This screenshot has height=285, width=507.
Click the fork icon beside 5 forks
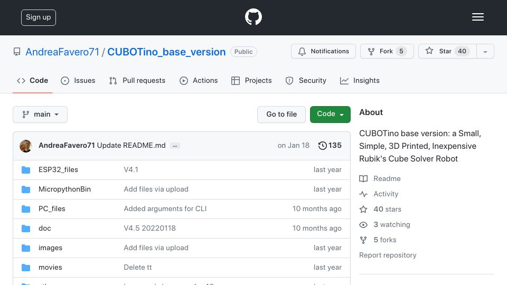363,240
